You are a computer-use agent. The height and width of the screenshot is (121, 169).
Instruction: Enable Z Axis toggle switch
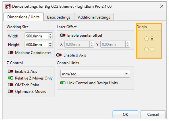click(x=11, y=71)
